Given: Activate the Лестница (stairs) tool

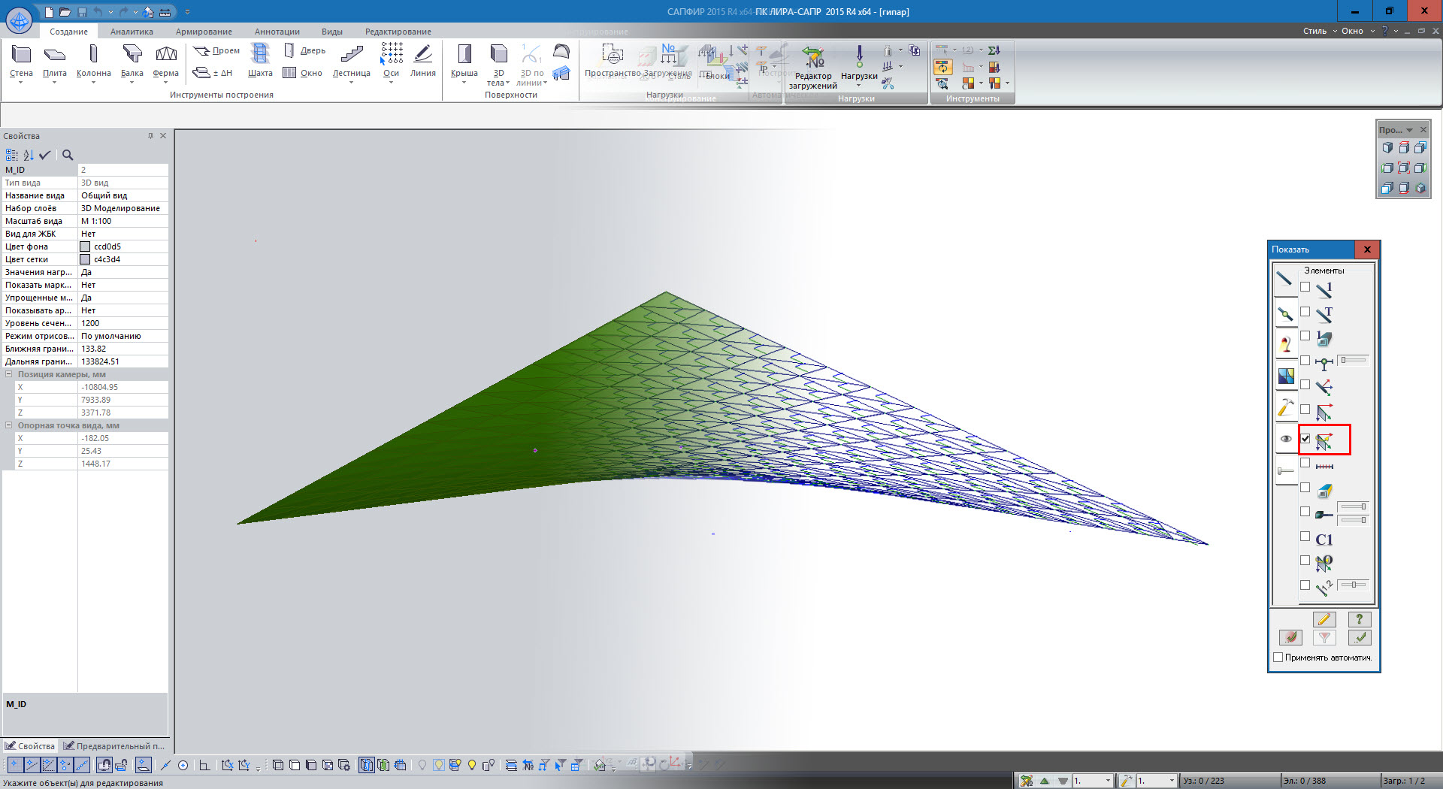Looking at the screenshot, I should [351, 61].
